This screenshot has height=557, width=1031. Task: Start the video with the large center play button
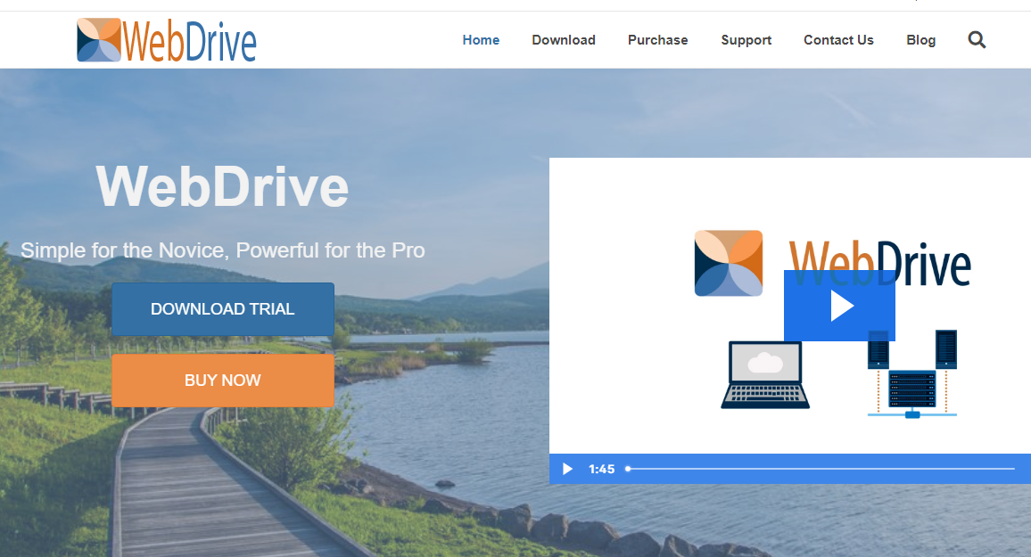pos(839,306)
